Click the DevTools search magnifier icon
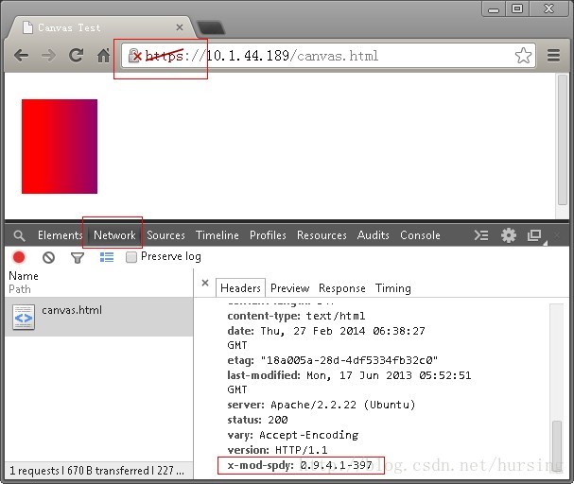This screenshot has height=484, width=574. coord(19,235)
